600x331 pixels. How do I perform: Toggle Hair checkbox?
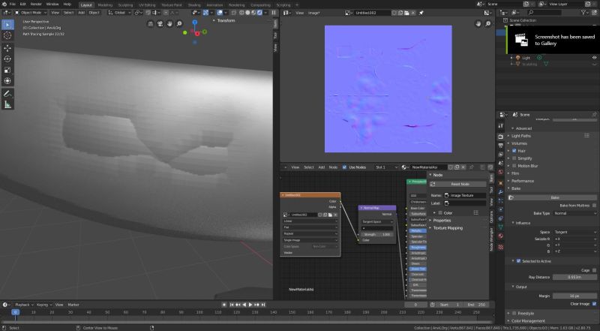tap(514, 151)
